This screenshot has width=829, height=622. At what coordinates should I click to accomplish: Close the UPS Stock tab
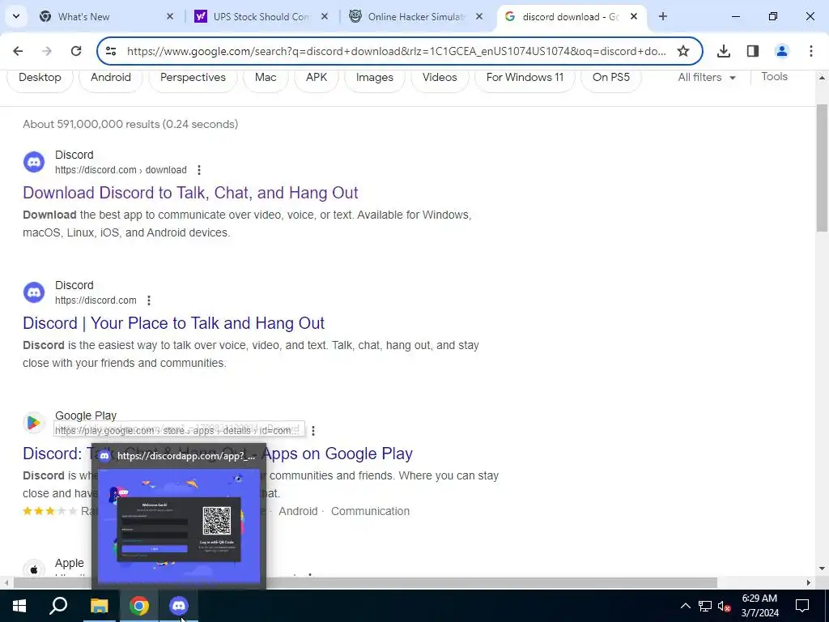click(325, 16)
